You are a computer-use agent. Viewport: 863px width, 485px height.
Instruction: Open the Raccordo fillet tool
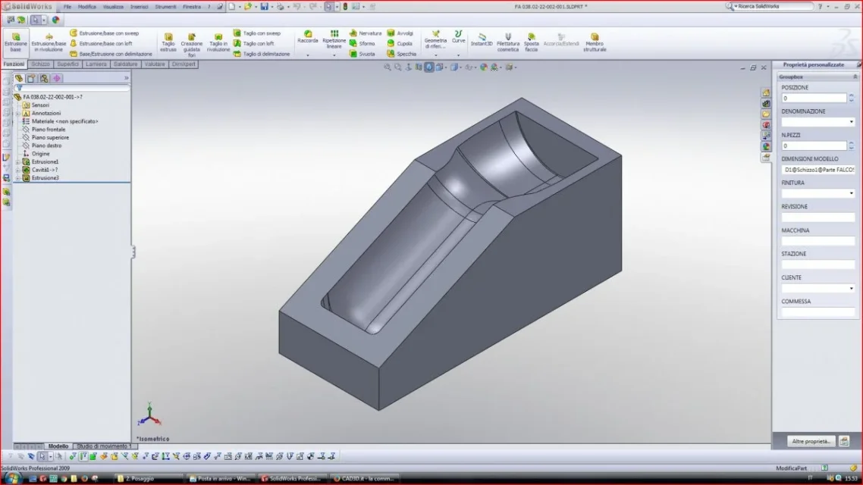pos(308,37)
